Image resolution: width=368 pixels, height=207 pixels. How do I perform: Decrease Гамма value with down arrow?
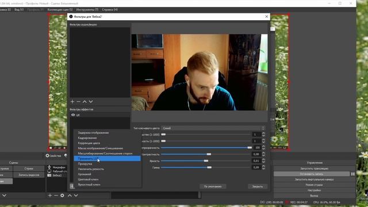263,168
